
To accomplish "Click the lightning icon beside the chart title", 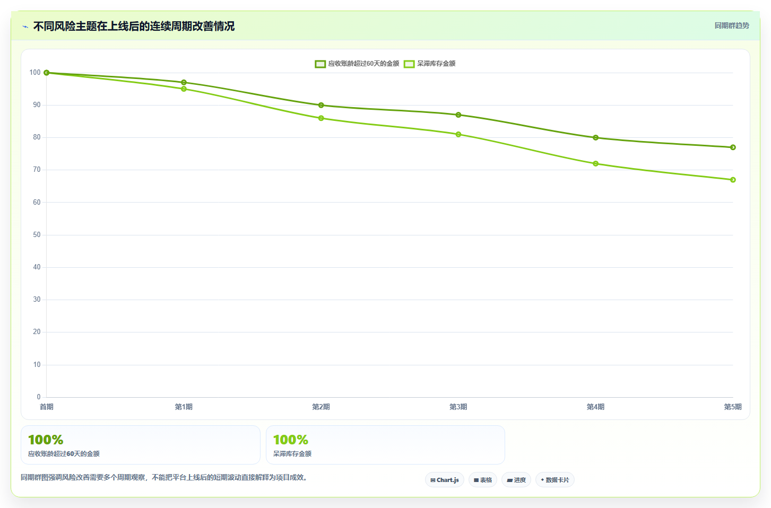I will pos(25,27).
